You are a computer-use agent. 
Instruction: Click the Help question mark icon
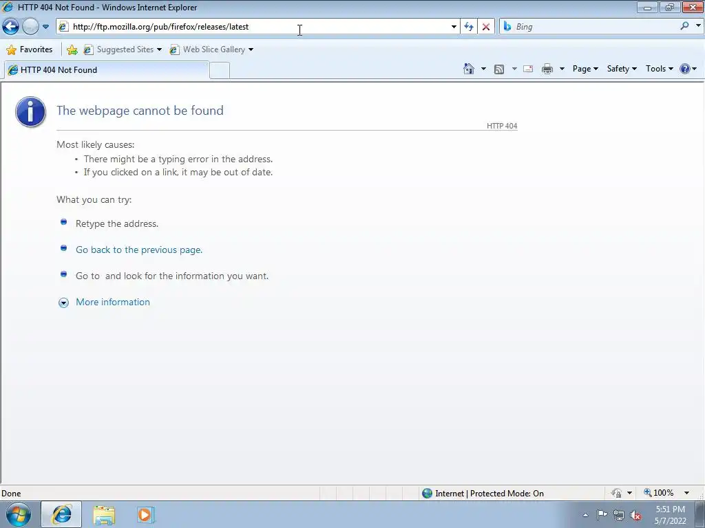pos(685,69)
